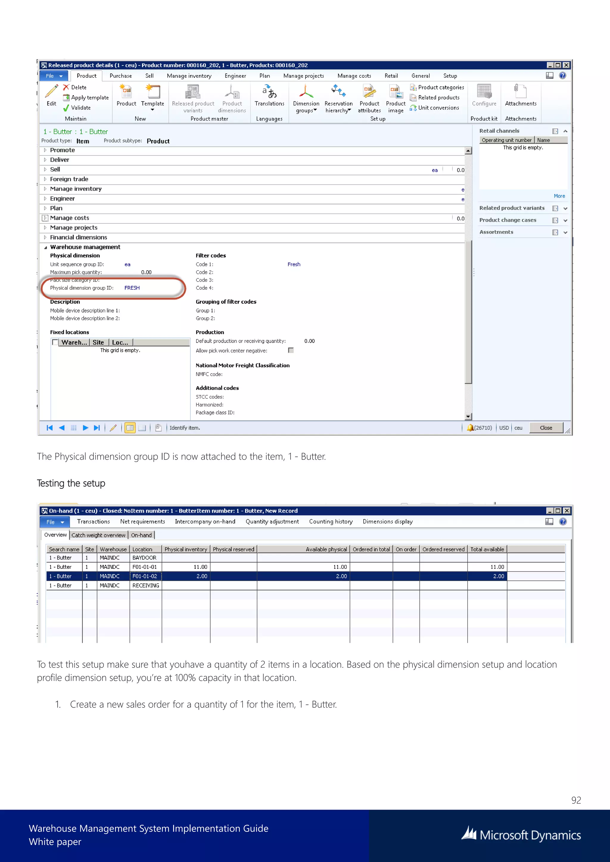Click help icon in On-hand window
Image resolution: width=610 pixels, height=862 pixels.
click(563, 521)
